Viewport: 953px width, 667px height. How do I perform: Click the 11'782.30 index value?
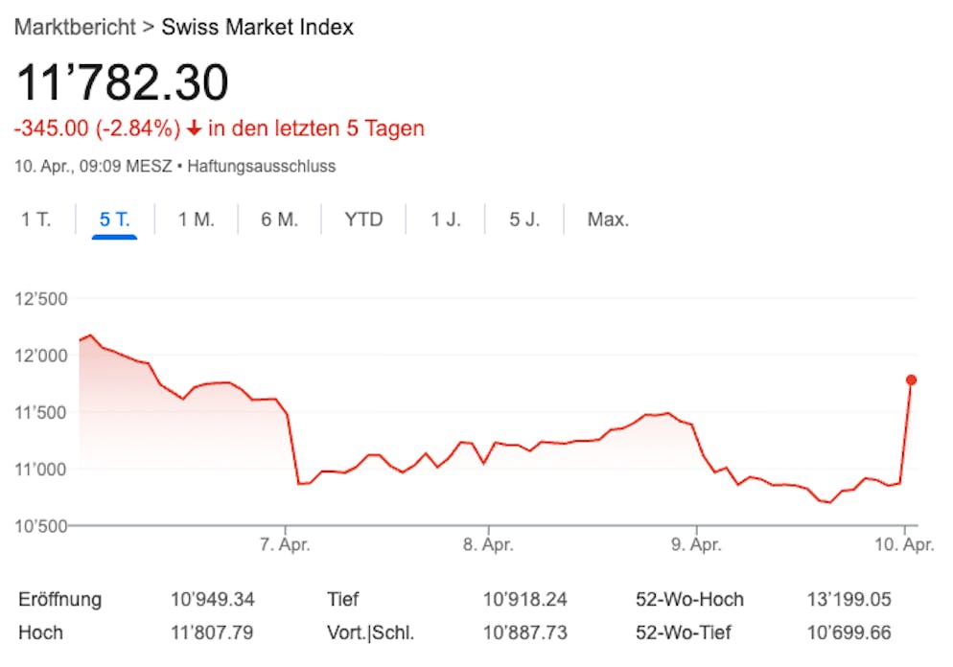pyautogui.click(x=122, y=83)
